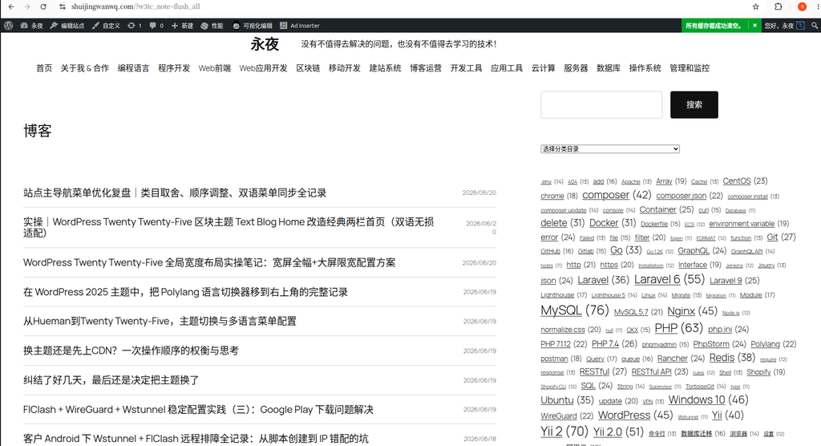
Task: Click the address bar URL
Action: (135, 6)
